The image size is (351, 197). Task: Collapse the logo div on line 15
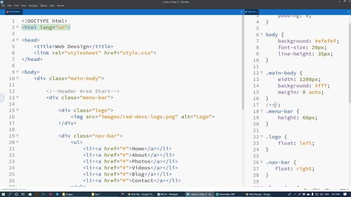18,111
